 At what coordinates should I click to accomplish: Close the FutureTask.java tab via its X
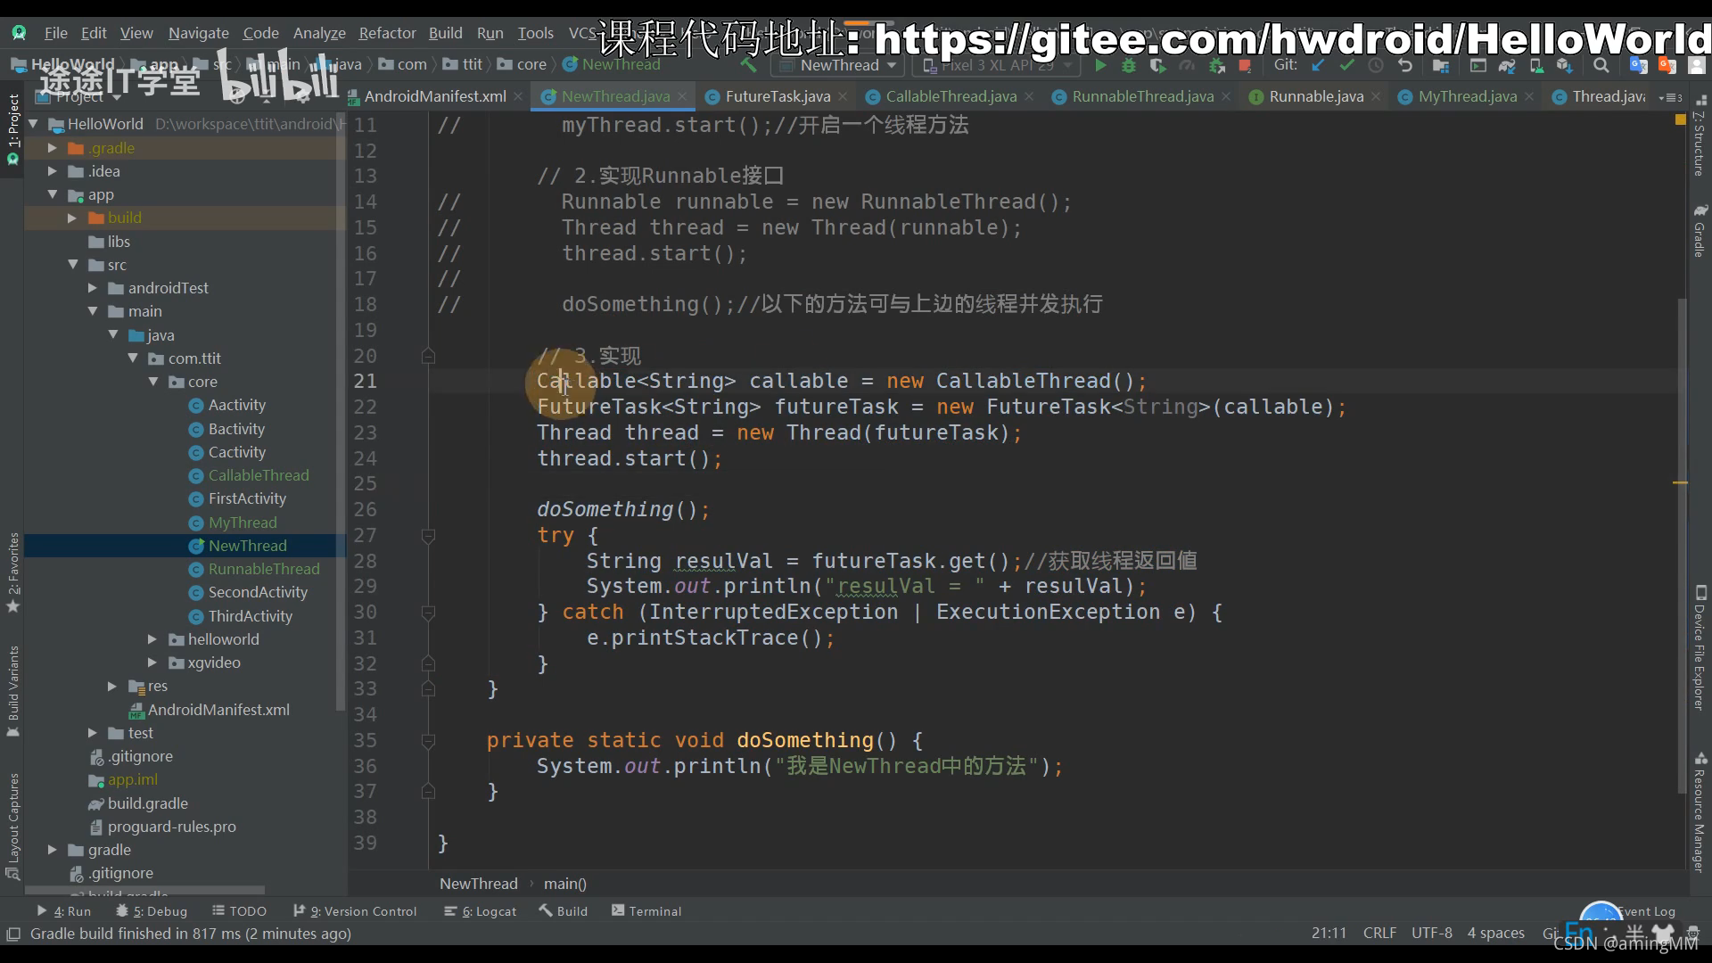(x=843, y=96)
